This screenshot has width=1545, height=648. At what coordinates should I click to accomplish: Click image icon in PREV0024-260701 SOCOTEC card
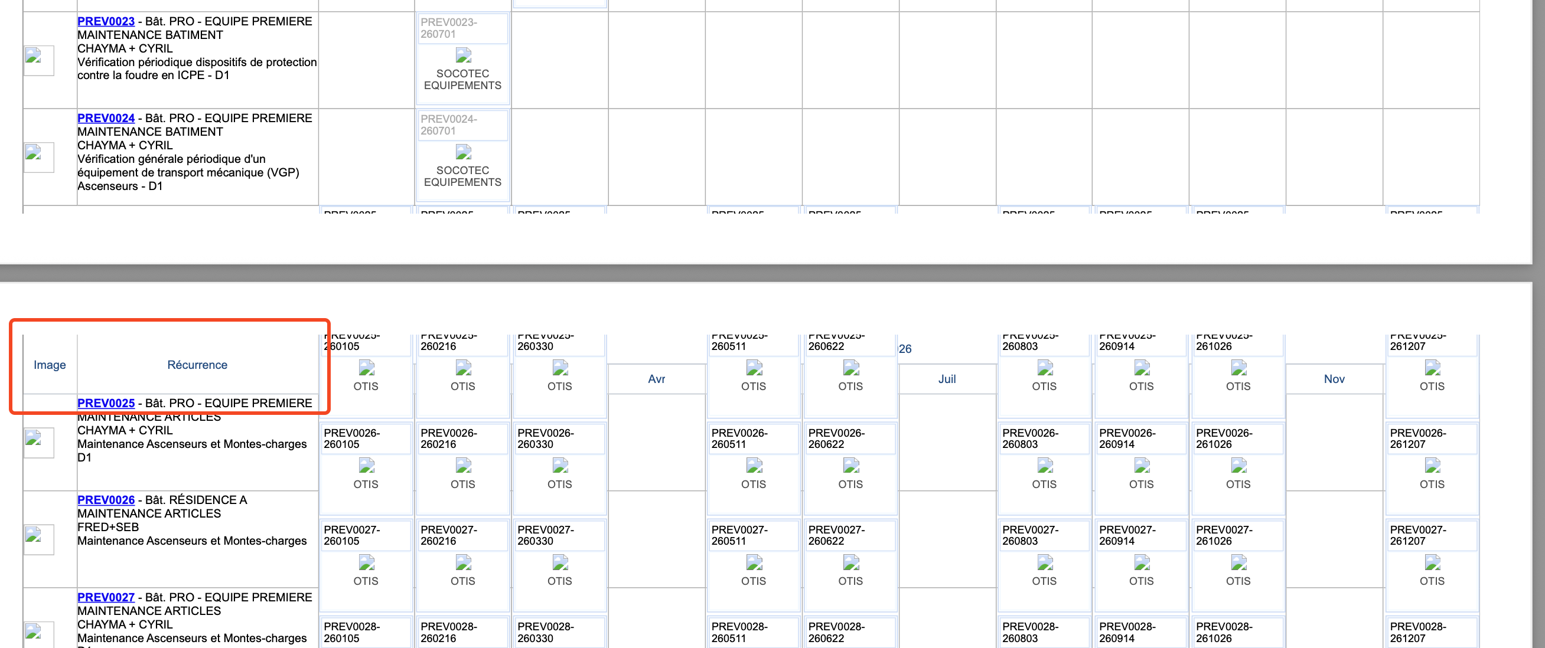[463, 152]
